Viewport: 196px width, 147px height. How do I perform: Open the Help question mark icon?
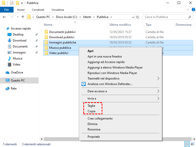pyautogui.click(x=193, y=9)
